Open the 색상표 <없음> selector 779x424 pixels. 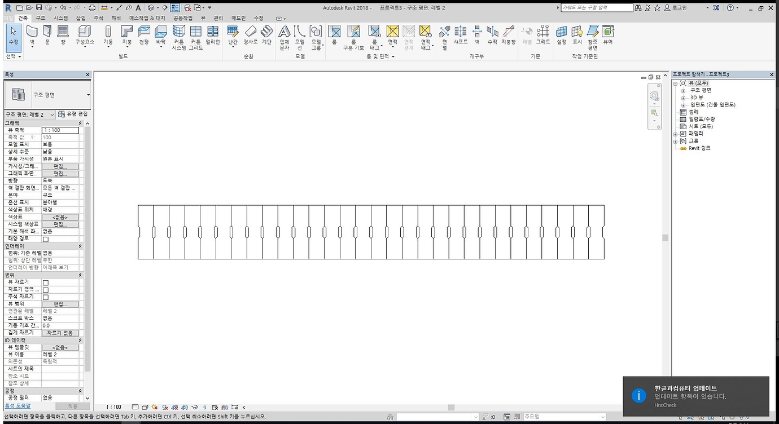pos(60,217)
